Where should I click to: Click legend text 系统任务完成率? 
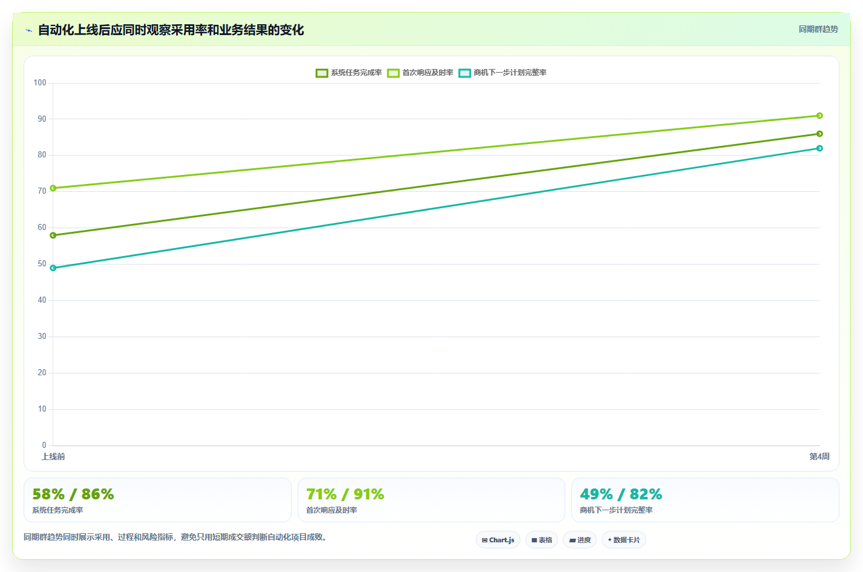pyautogui.click(x=356, y=73)
